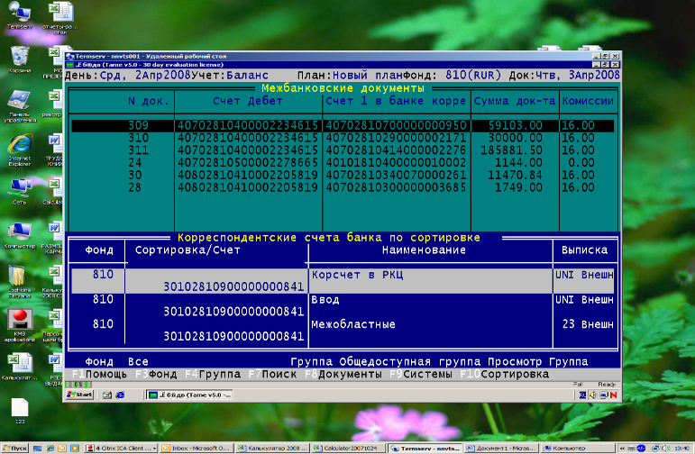Launch Internet Explorer from desktop
The image size is (695, 454).
[20, 150]
